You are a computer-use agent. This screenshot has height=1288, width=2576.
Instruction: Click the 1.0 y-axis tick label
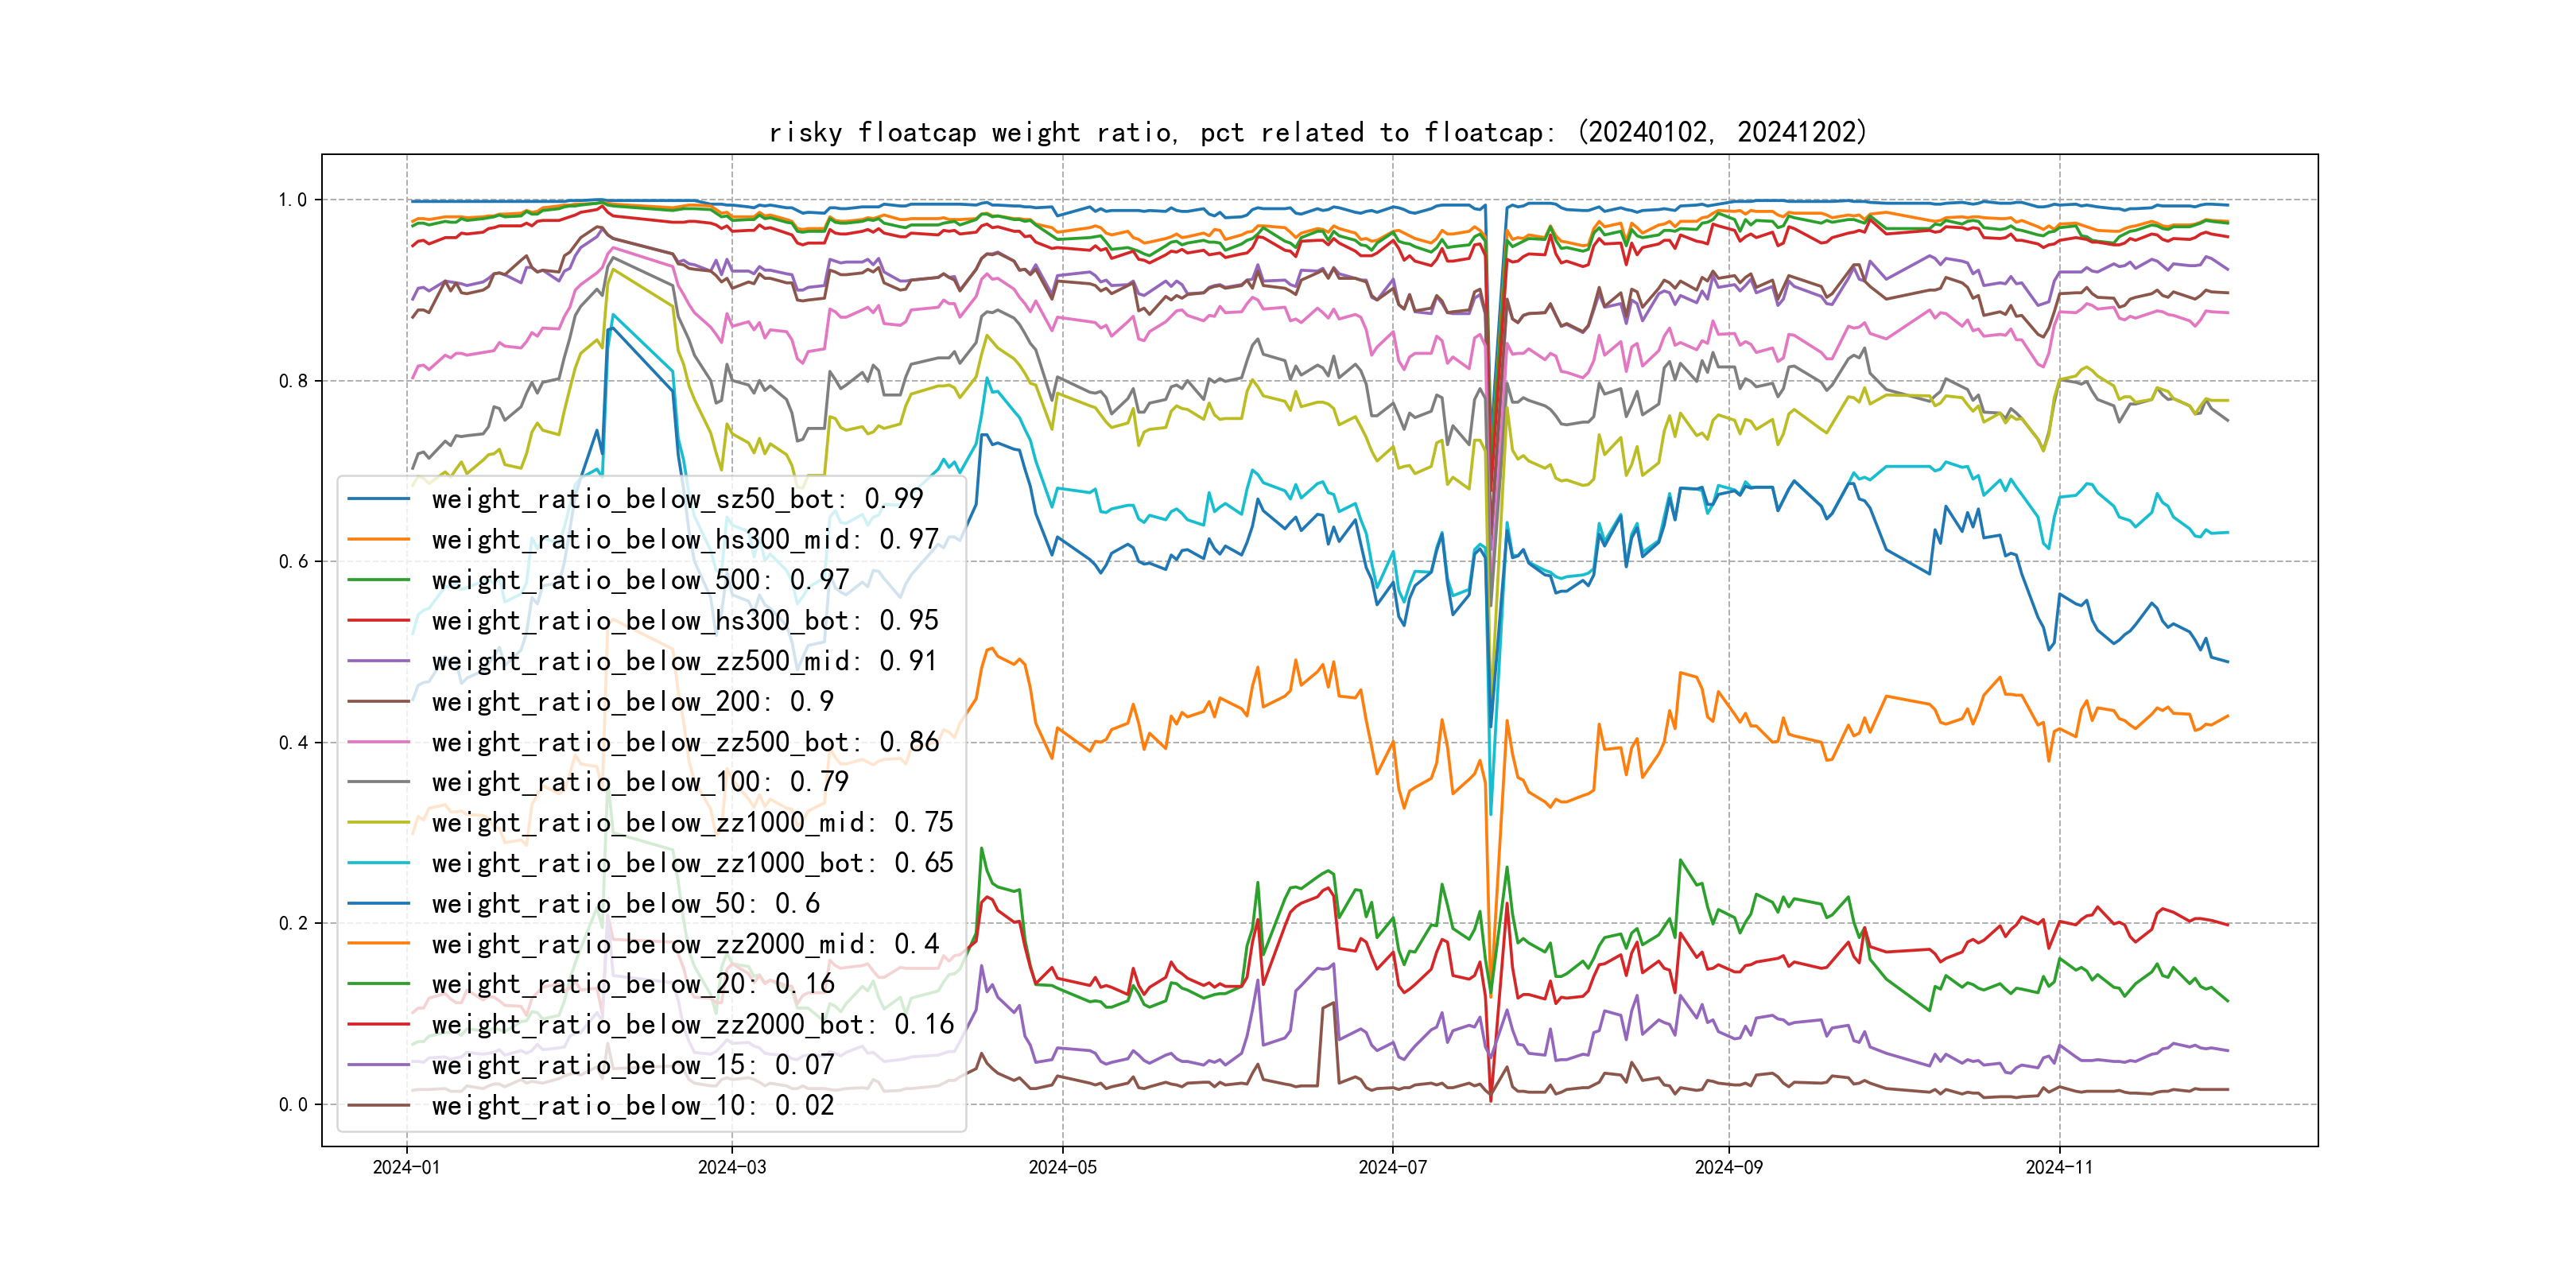click(292, 200)
